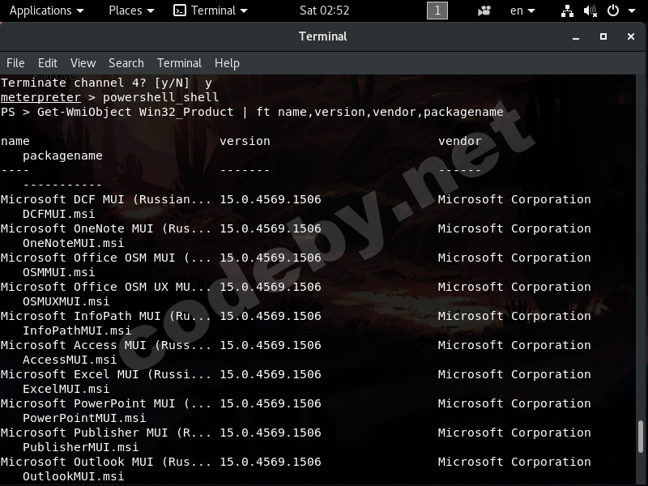Viewport: 648px width, 486px height.
Task: Open the Edit menu
Action: [x=48, y=63]
